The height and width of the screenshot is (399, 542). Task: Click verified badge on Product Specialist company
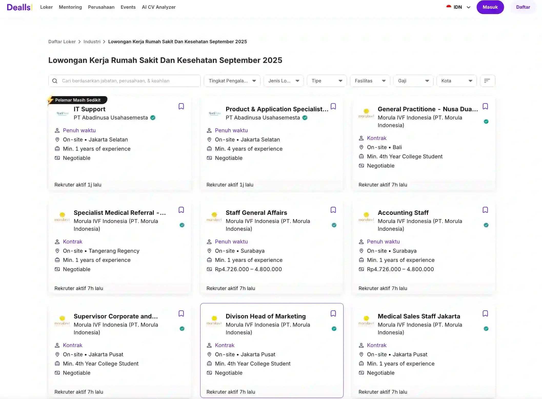[305, 118]
